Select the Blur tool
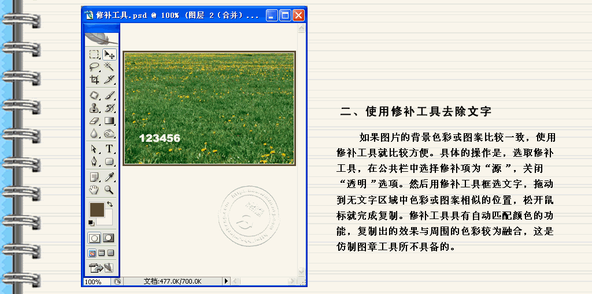 pyautogui.click(x=94, y=133)
